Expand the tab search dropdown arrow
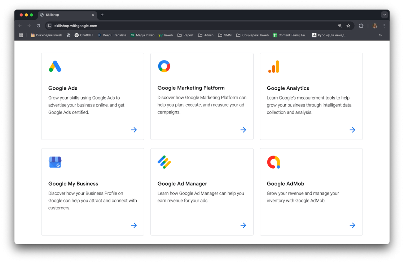404x263 pixels. [385, 15]
